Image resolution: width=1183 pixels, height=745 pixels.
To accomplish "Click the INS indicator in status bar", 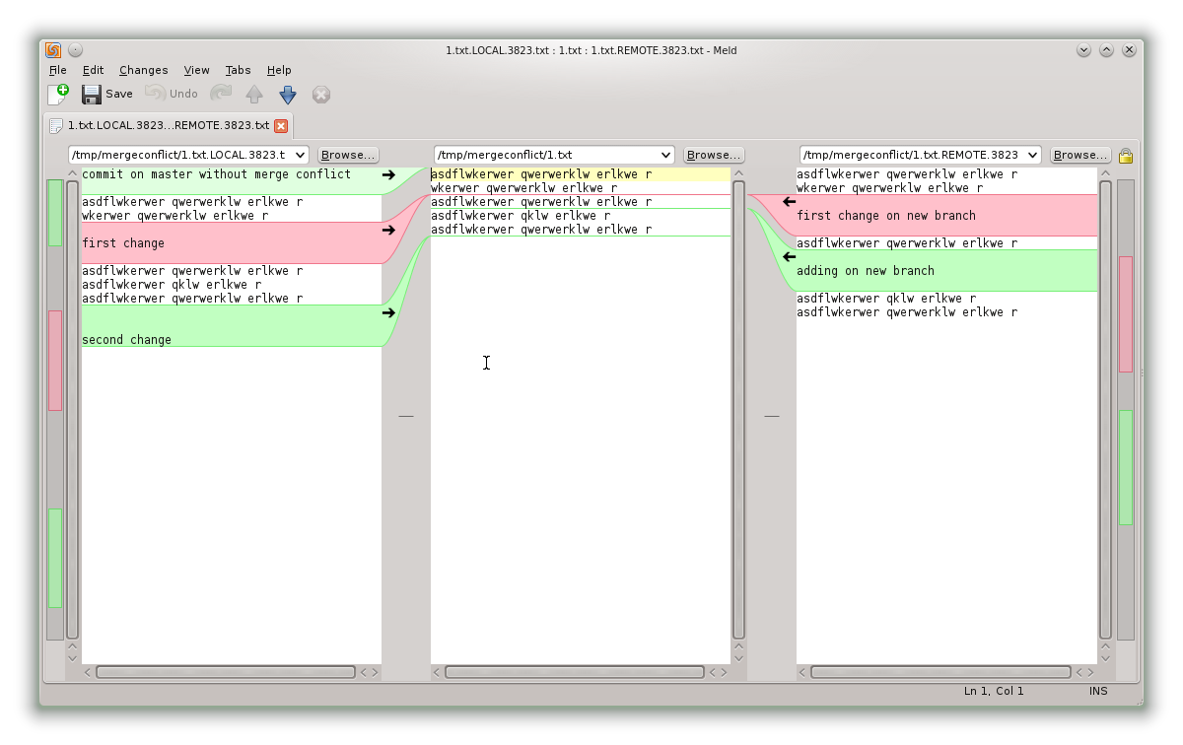I will [1098, 691].
